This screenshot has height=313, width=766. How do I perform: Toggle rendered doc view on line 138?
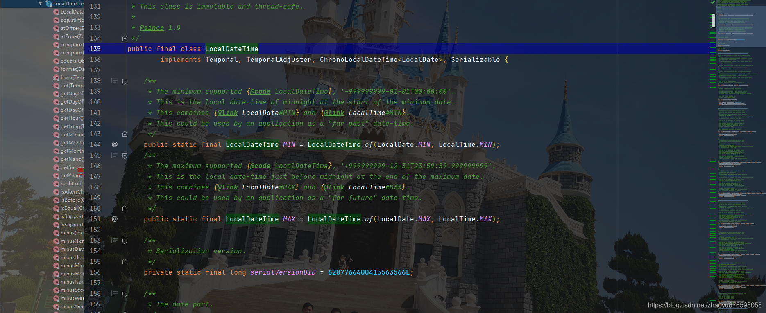point(114,81)
